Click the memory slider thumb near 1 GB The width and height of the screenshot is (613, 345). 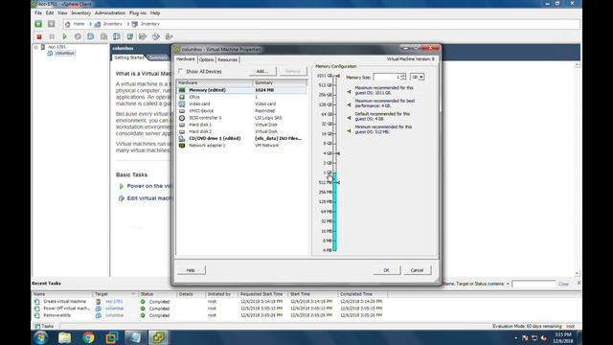(x=335, y=173)
